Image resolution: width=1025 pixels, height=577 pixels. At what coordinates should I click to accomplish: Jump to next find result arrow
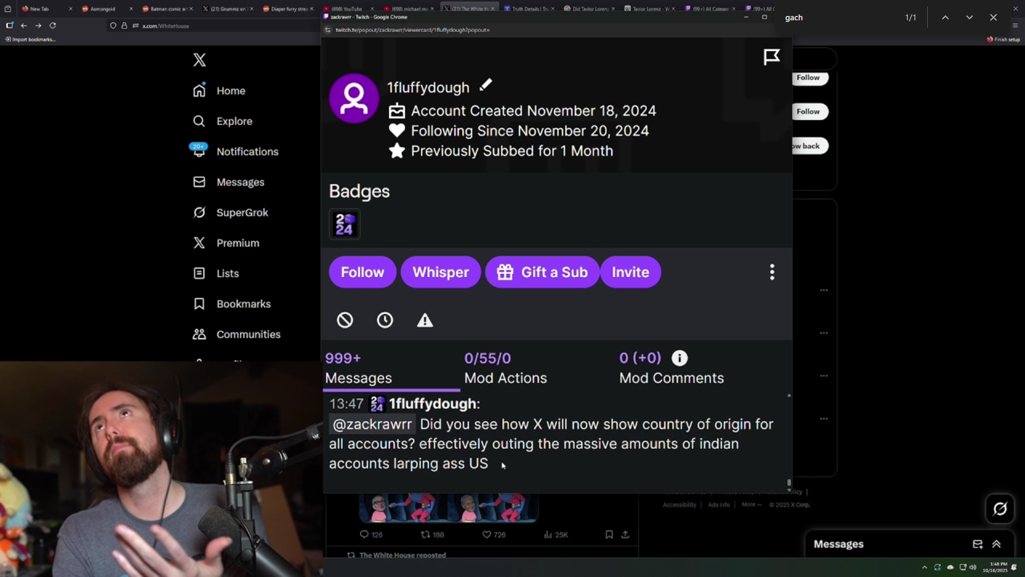click(x=969, y=18)
